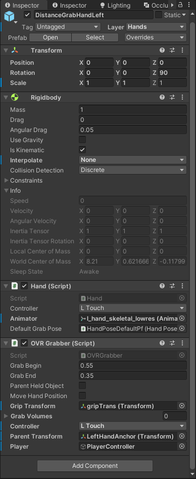Image resolution: width=196 pixels, height=479 pixels.
Task: Open the Tag dropdown showing Untagged
Action: click(68, 27)
